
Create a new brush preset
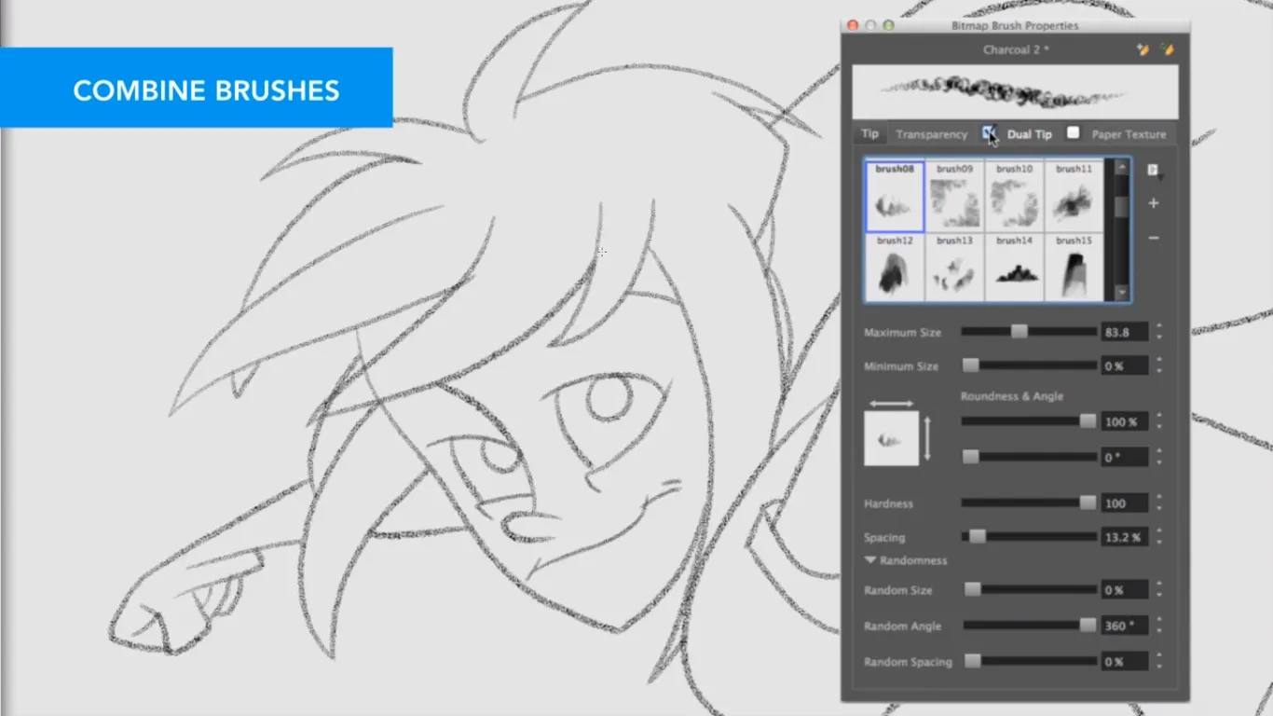pos(1143,49)
